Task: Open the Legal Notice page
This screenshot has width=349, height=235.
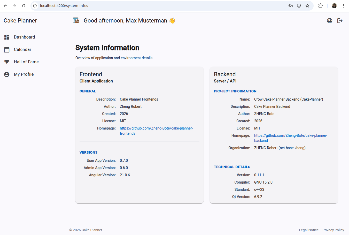Action: tap(309, 230)
